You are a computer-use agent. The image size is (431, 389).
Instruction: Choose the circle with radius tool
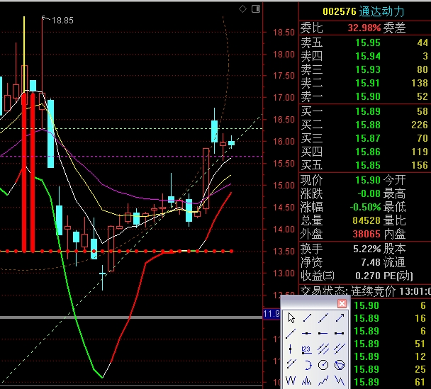(323, 365)
